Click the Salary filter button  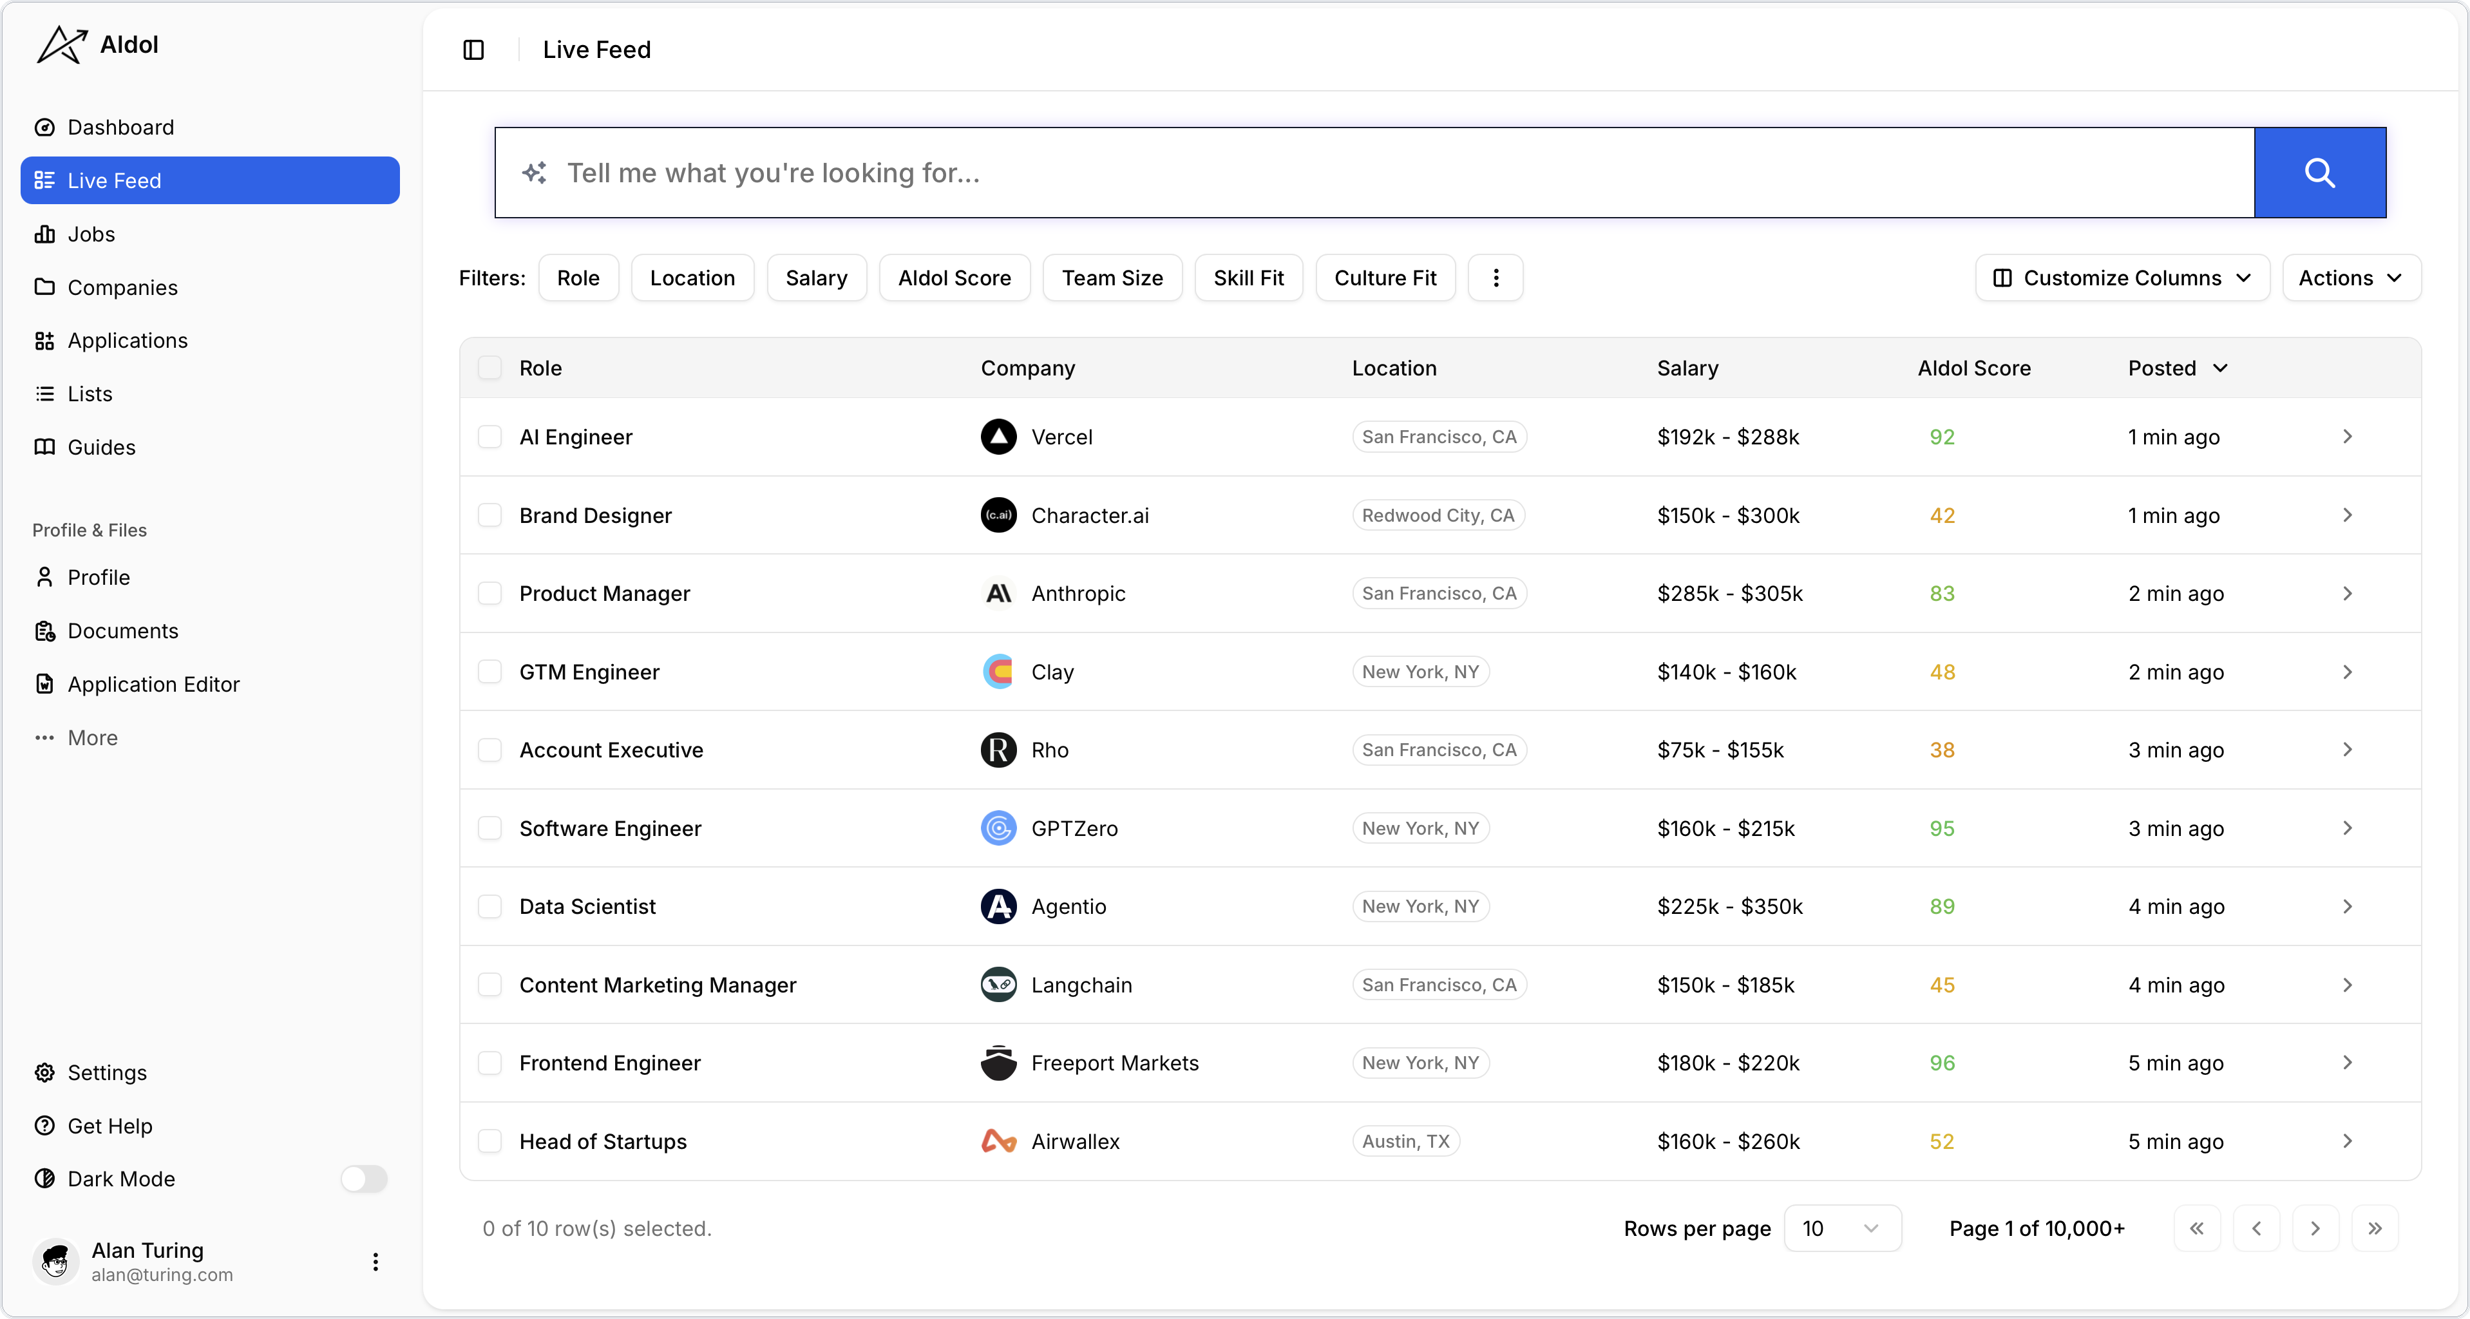pyautogui.click(x=816, y=278)
